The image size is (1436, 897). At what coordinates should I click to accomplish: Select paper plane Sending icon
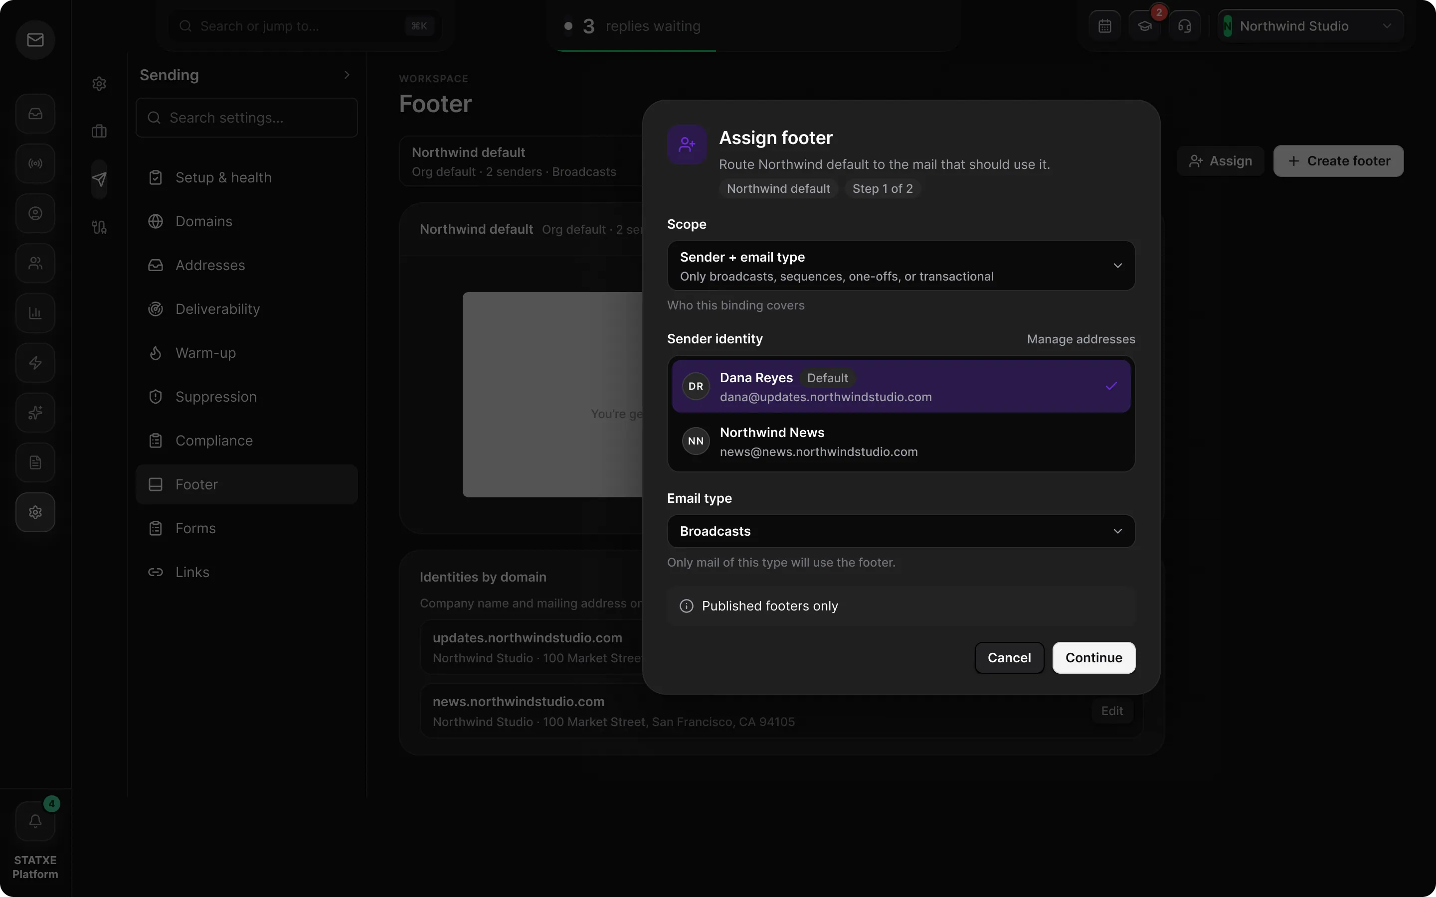(x=99, y=178)
